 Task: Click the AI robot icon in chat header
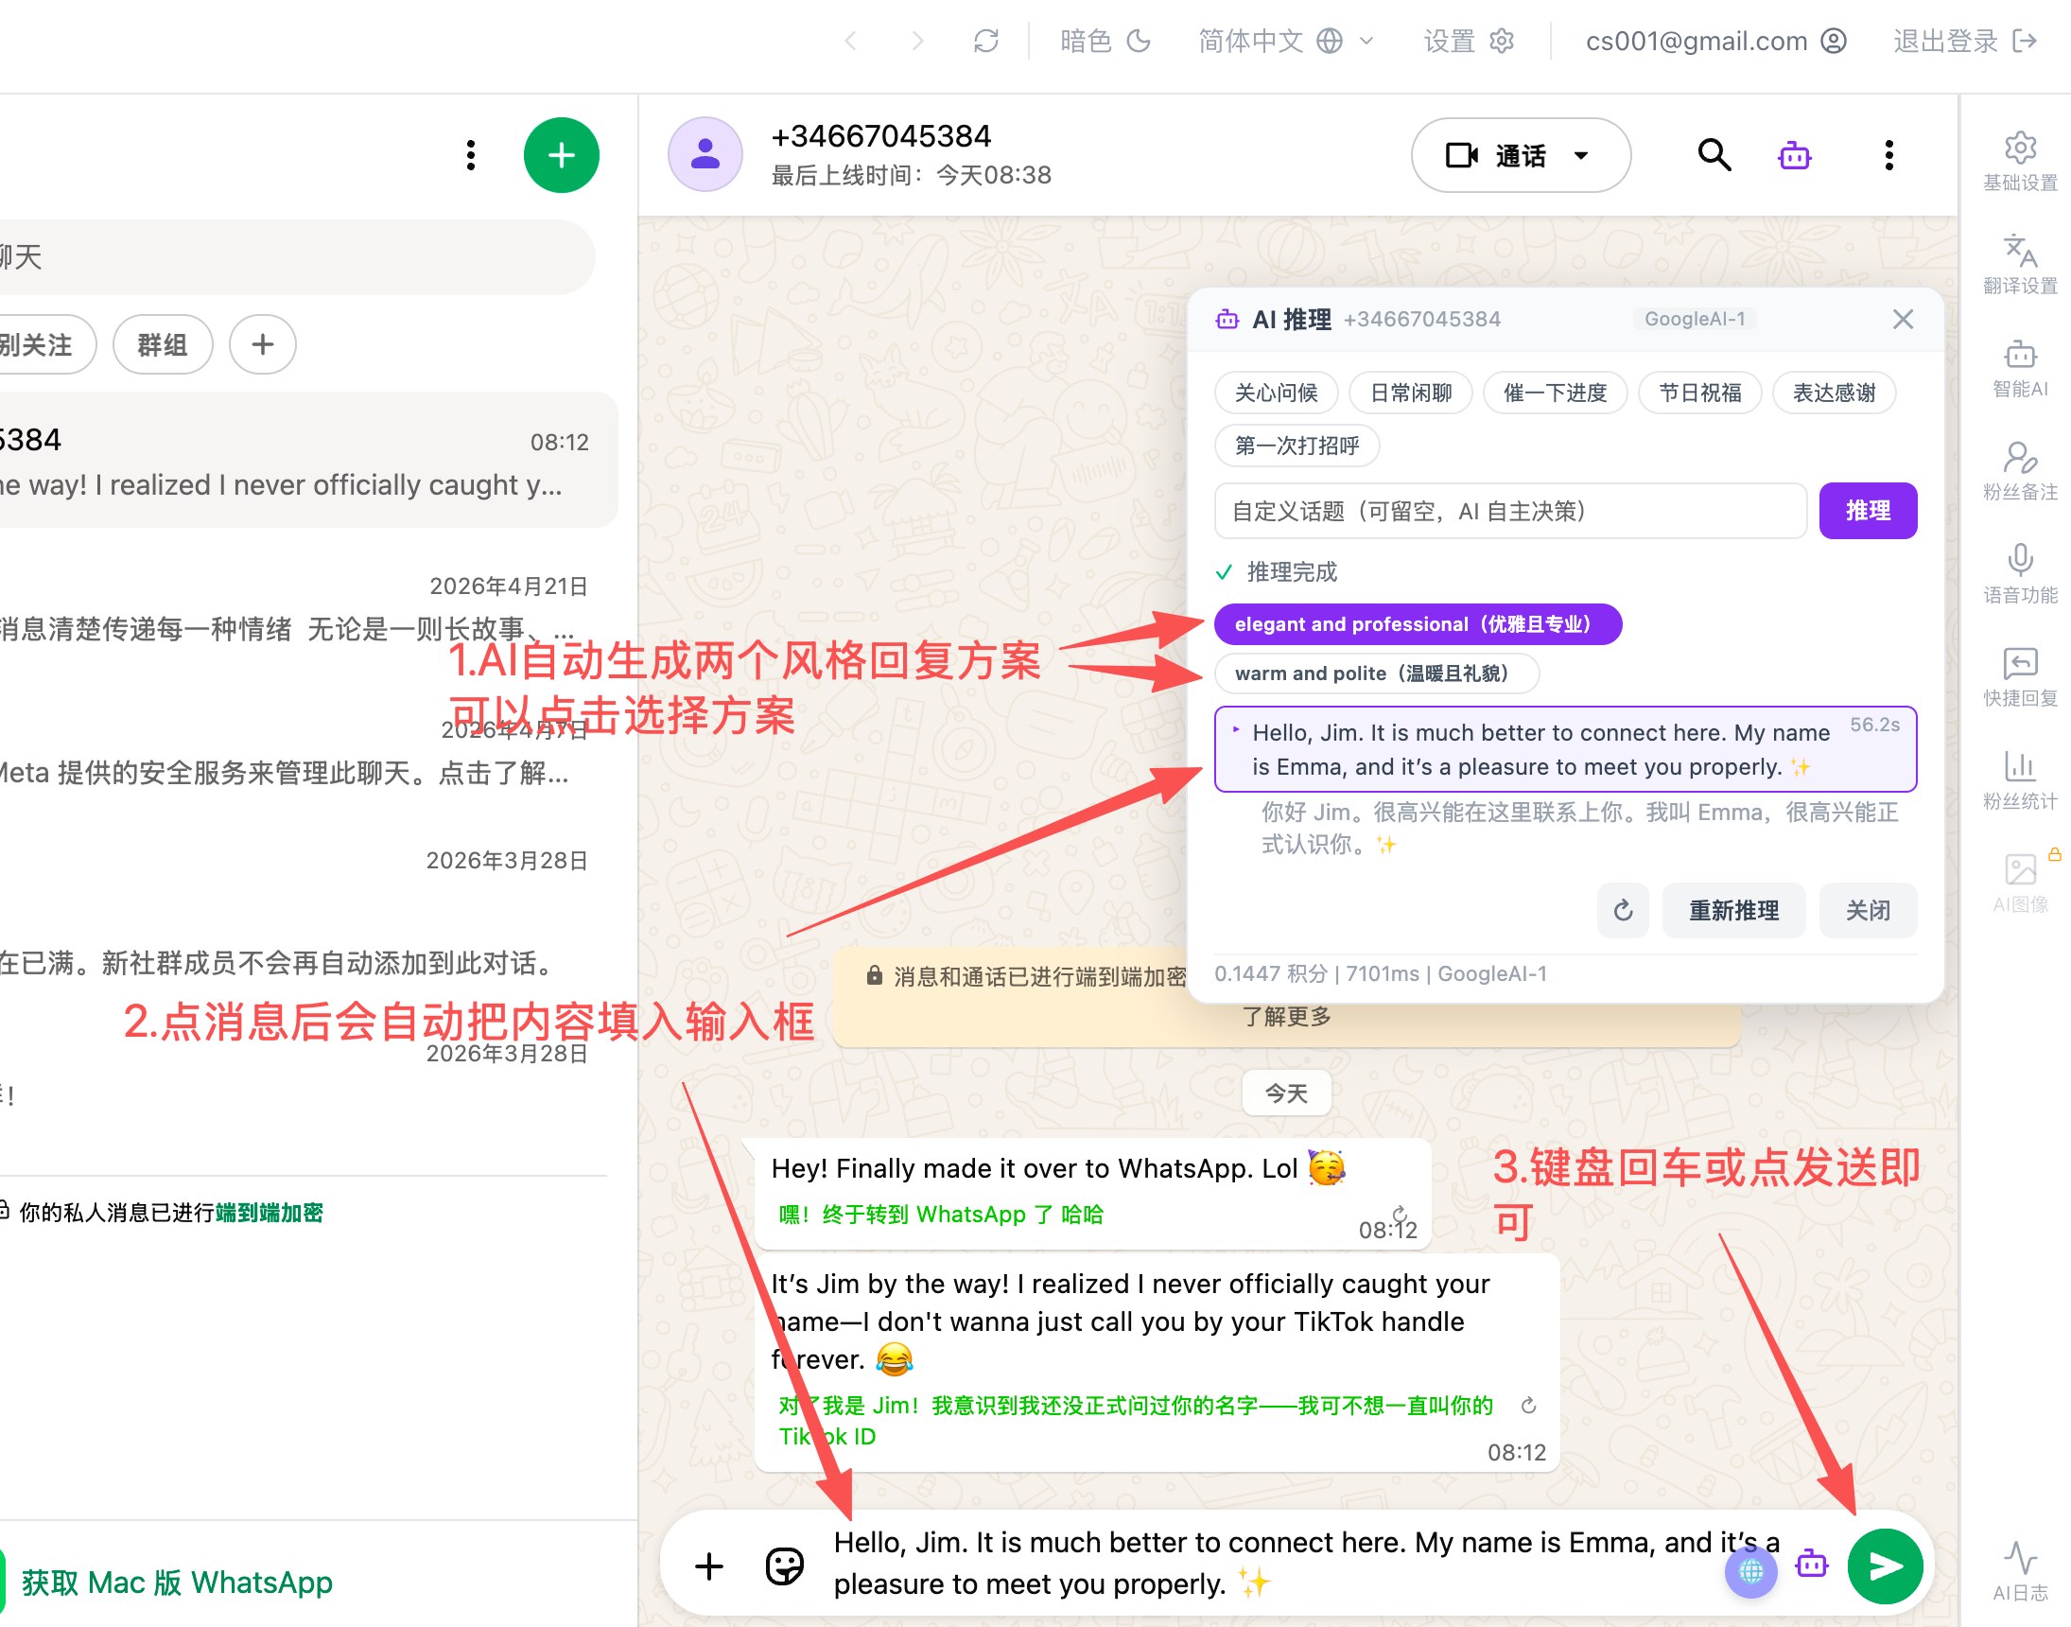1794,154
